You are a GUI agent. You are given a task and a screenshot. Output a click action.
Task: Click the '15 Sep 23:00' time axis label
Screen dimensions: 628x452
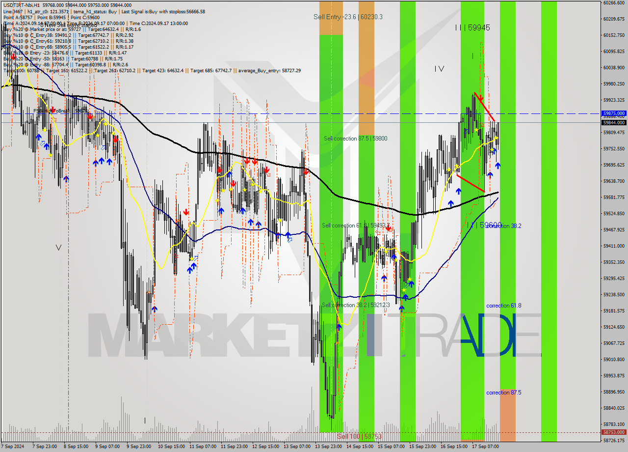point(422,447)
